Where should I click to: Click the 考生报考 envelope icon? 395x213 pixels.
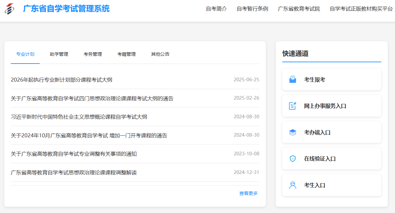point(293,80)
